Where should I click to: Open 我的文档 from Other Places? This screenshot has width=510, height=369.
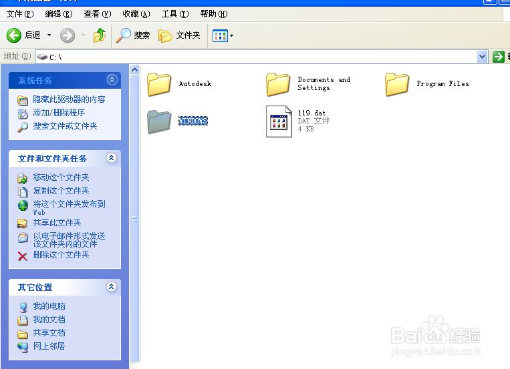[49, 320]
